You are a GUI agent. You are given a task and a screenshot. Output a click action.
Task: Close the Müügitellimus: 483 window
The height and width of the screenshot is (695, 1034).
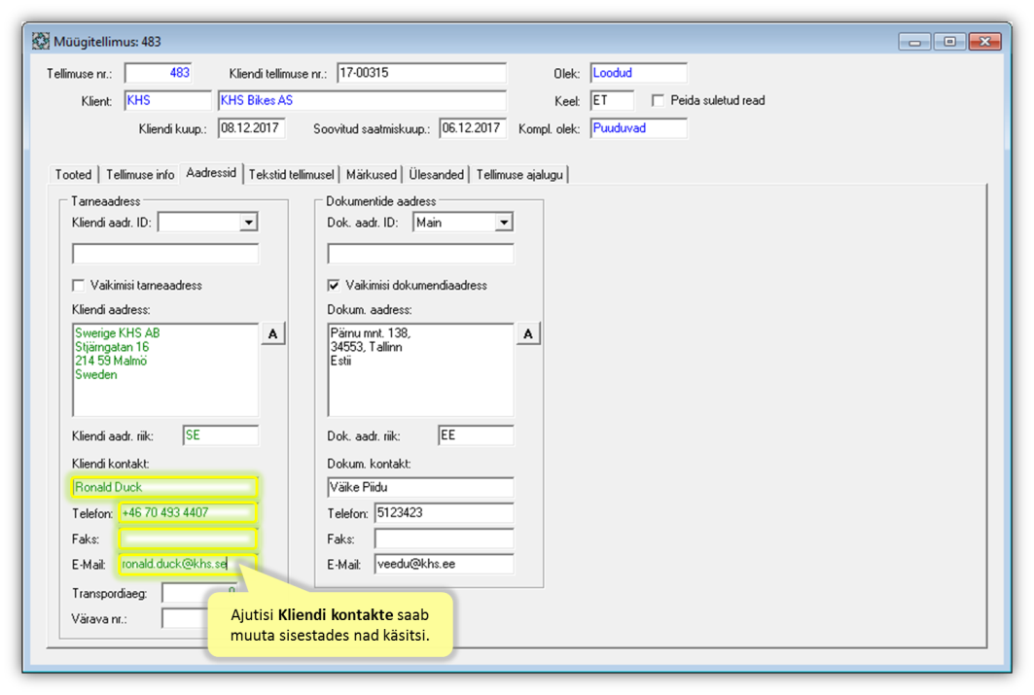tap(985, 42)
